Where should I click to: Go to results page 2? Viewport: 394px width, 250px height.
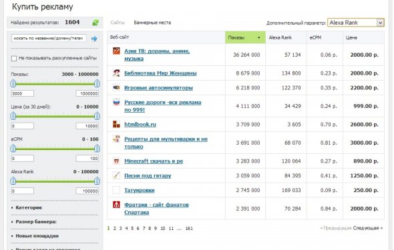pyautogui.click(x=115, y=229)
